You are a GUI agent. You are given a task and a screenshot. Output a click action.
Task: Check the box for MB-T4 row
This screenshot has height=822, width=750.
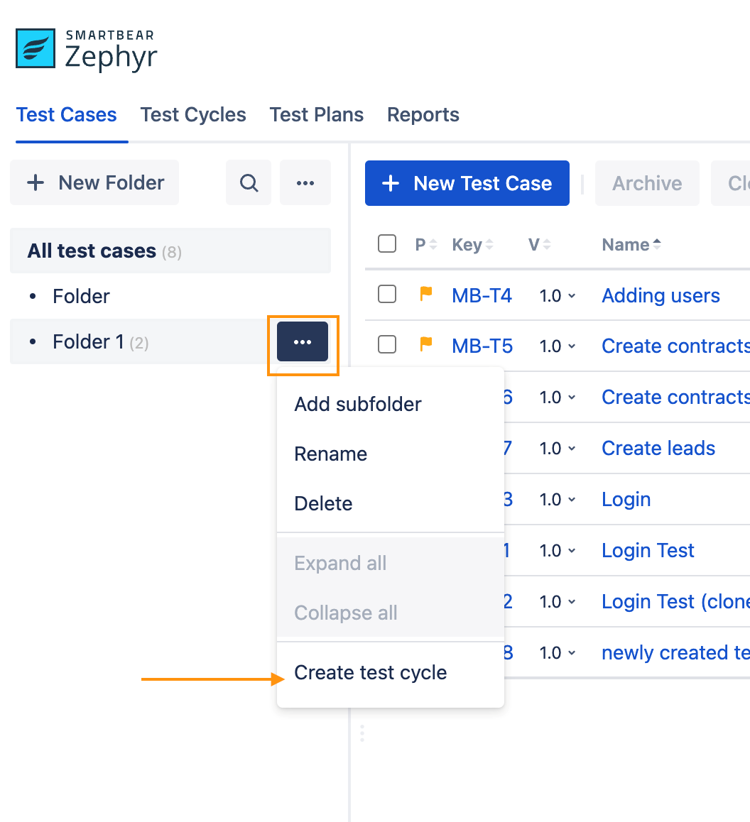(387, 294)
